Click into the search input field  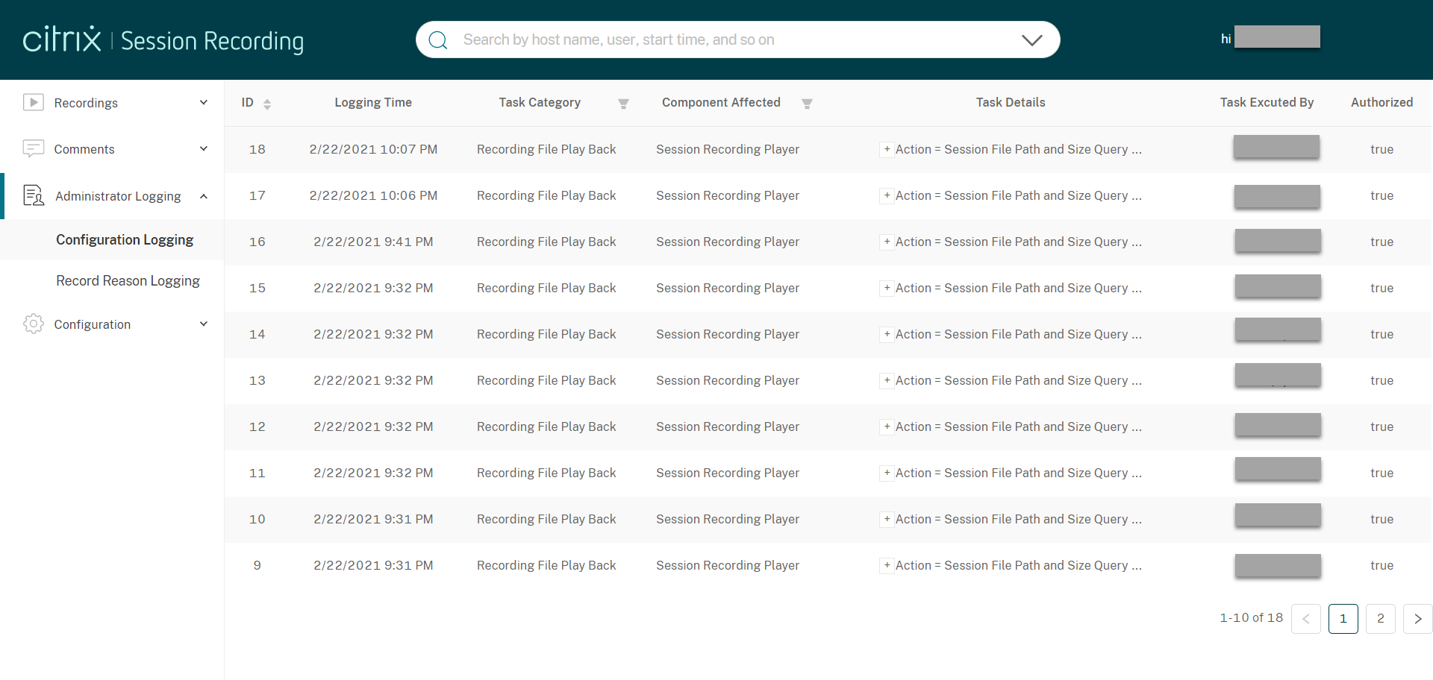point(731,40)
